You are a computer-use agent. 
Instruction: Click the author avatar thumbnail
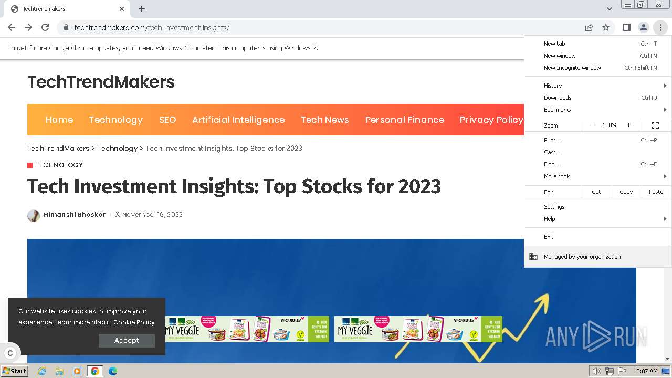[34, 215]
